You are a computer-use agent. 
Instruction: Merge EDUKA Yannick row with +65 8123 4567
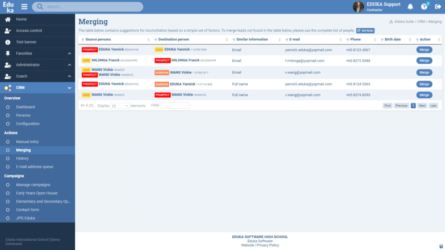[x=424, y=50]
